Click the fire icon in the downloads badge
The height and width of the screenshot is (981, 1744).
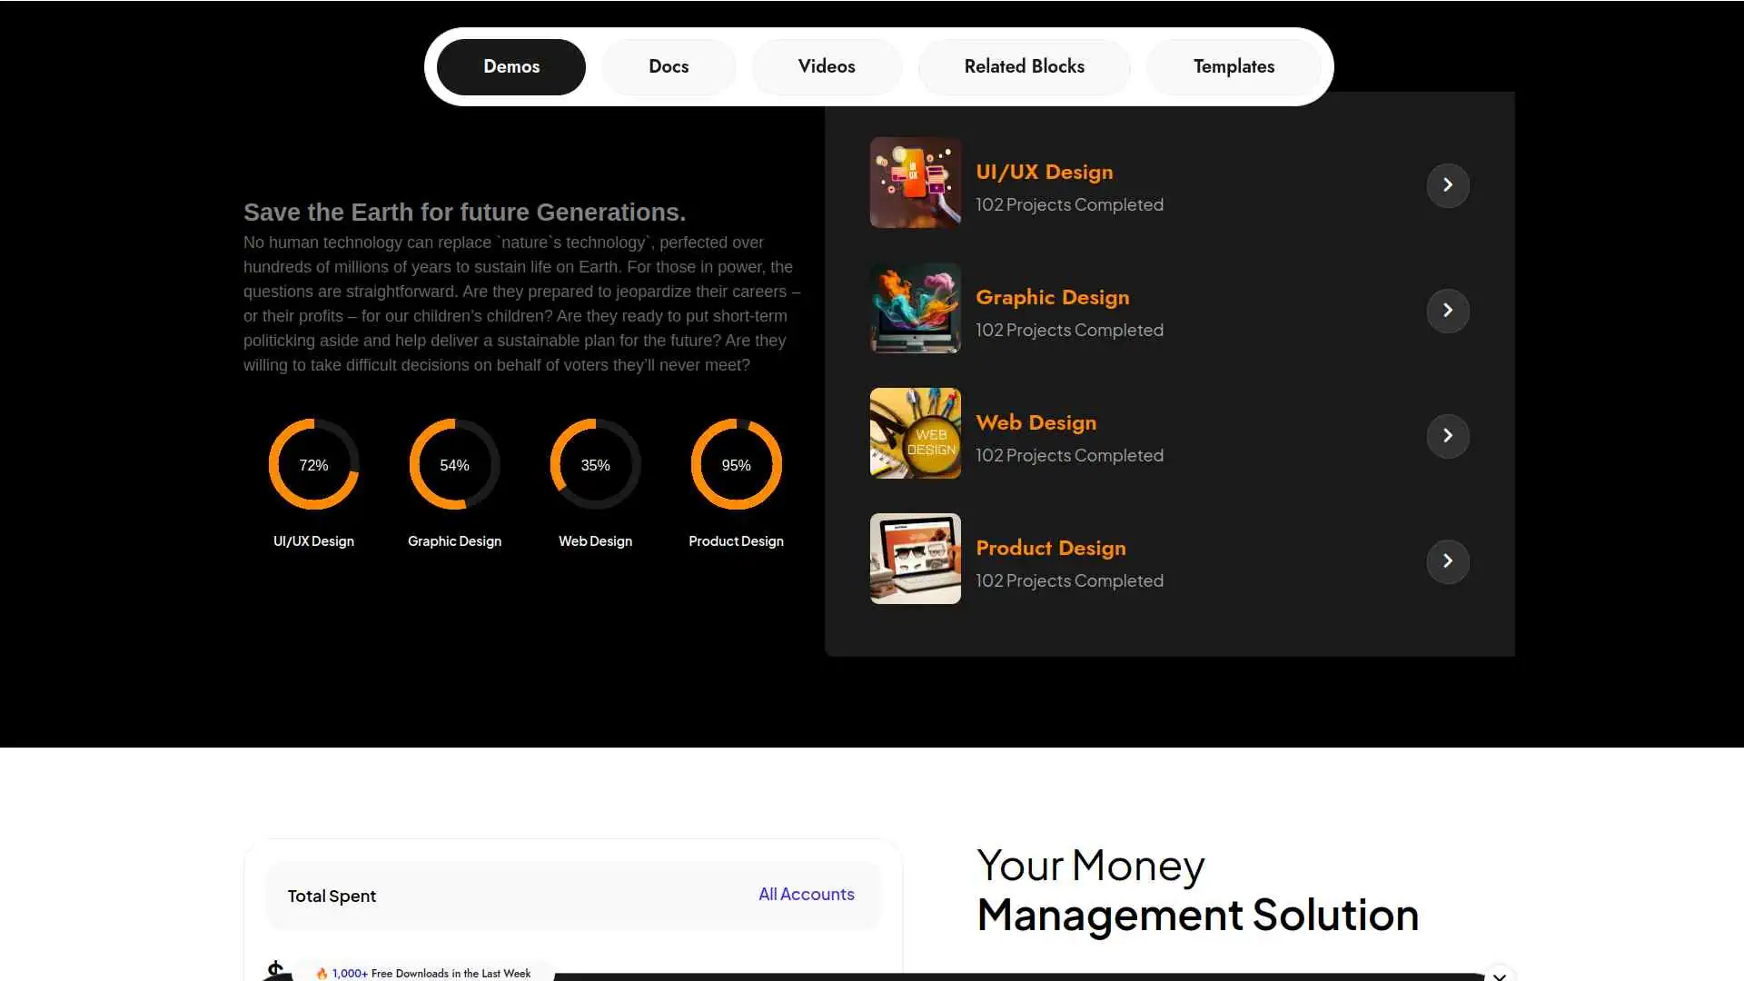tap(322, 973)
